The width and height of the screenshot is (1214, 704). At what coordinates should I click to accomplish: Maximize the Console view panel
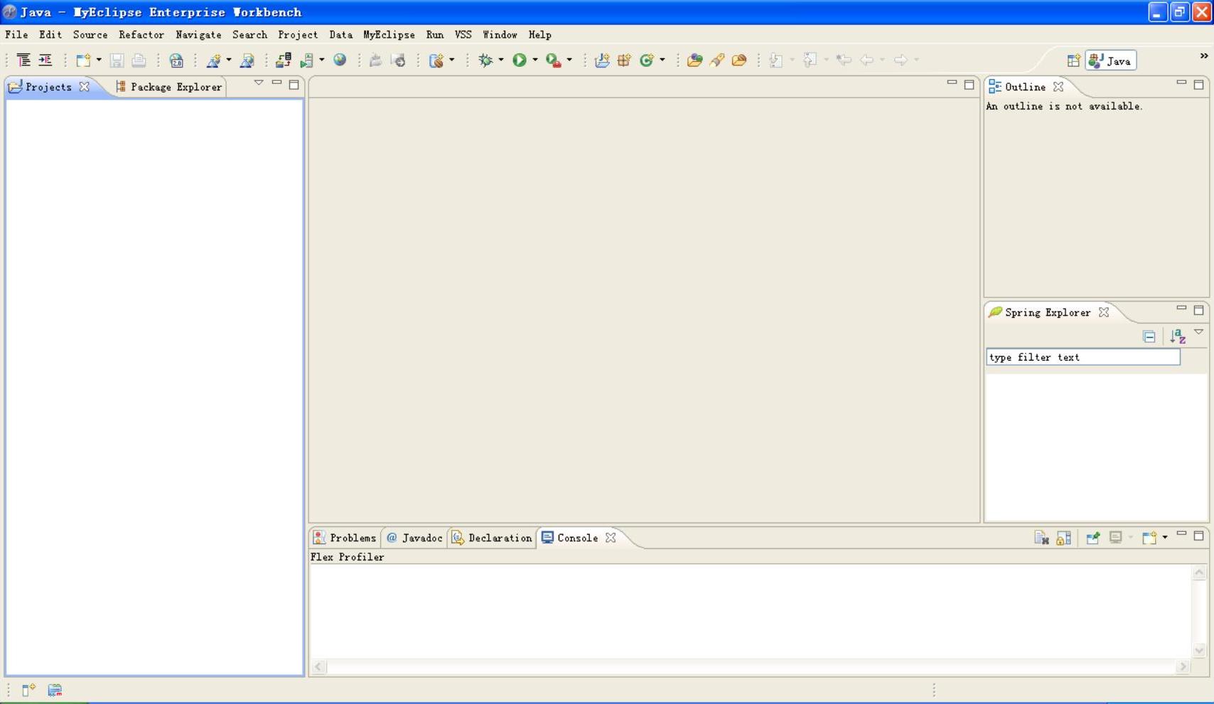pos(1198,535)
